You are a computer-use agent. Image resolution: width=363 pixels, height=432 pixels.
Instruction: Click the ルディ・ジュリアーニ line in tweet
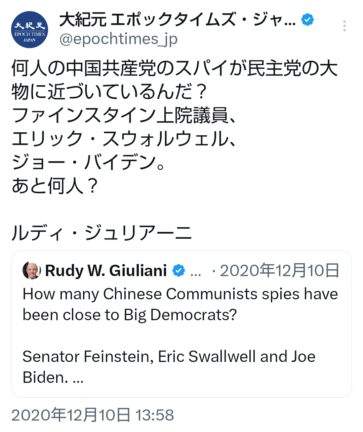pyautogui.click(x=102, y=233)
